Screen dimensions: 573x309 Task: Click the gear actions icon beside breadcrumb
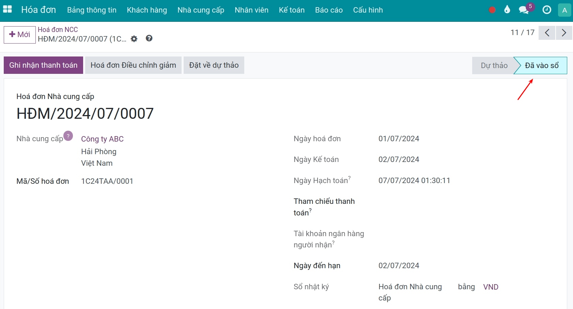point(134,39)
